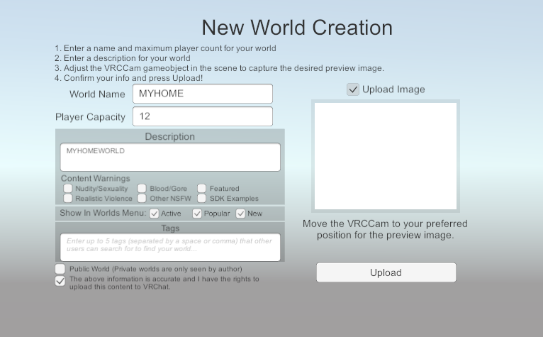
Task: Click the Description section heading
Action: tap(169, 137)
